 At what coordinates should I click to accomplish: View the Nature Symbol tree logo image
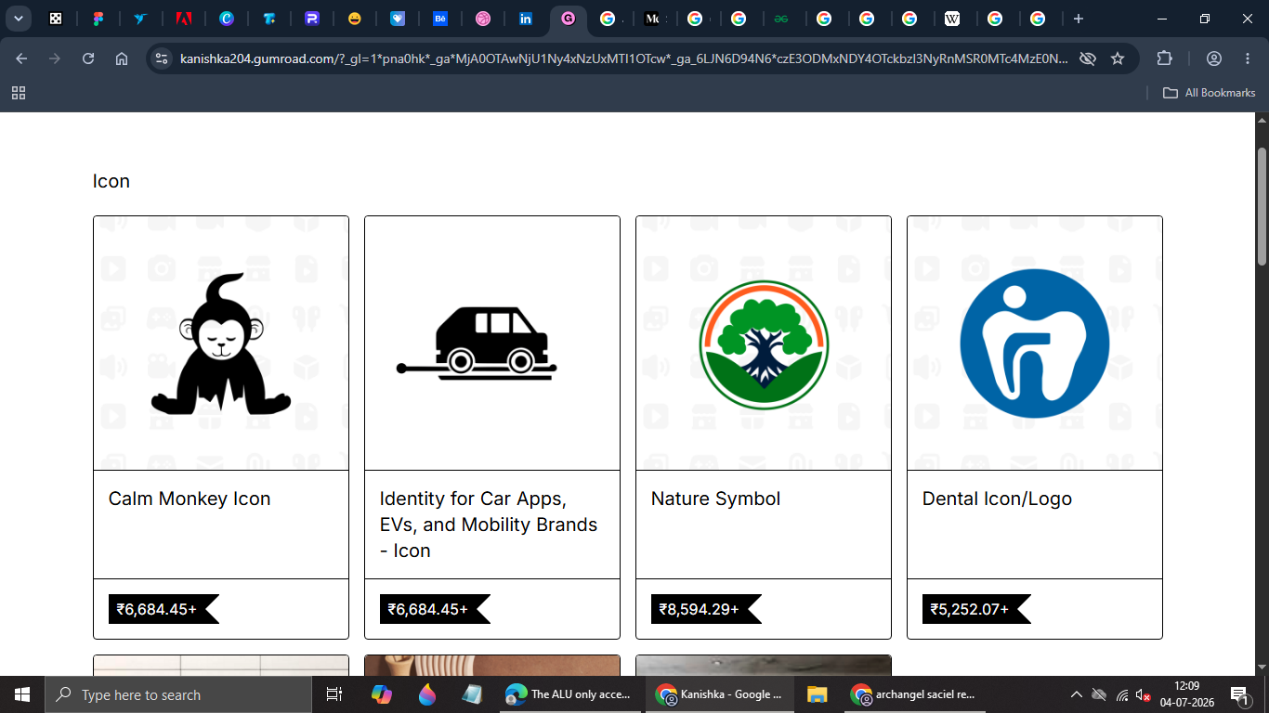click(x=764, y=344)
